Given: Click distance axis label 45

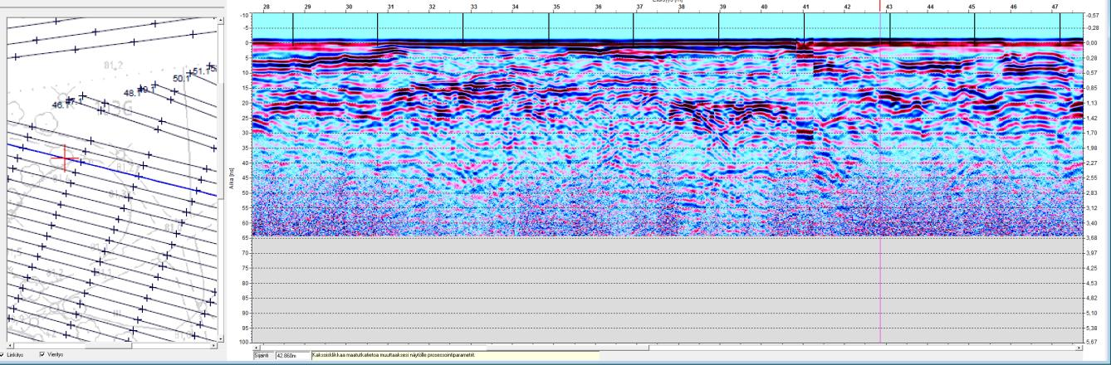Looking at the screenshot, I should tap(972, 6).
